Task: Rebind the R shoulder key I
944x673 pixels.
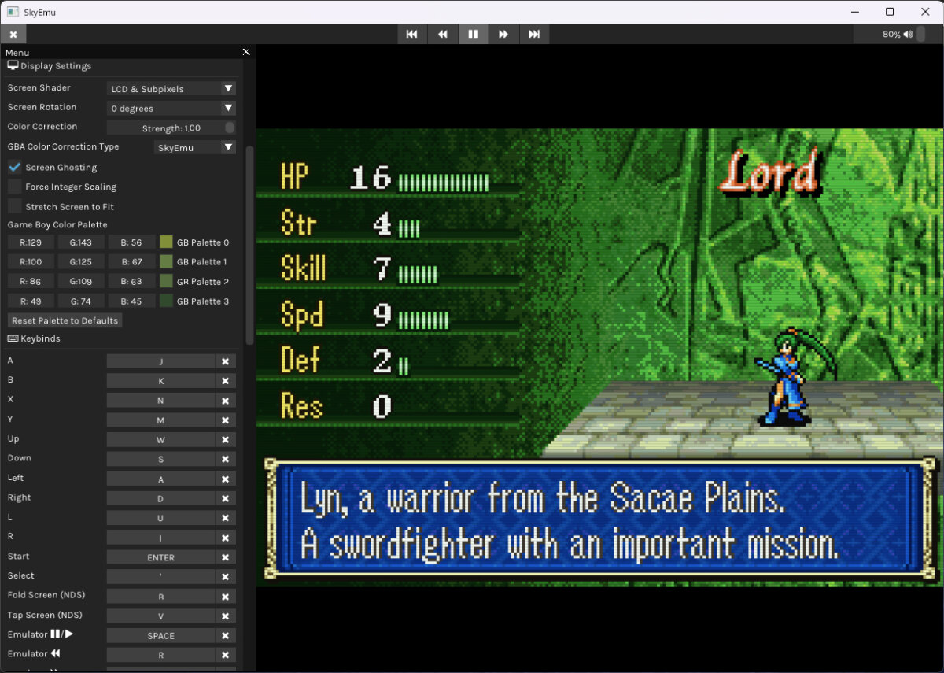Action: [160, 538]
